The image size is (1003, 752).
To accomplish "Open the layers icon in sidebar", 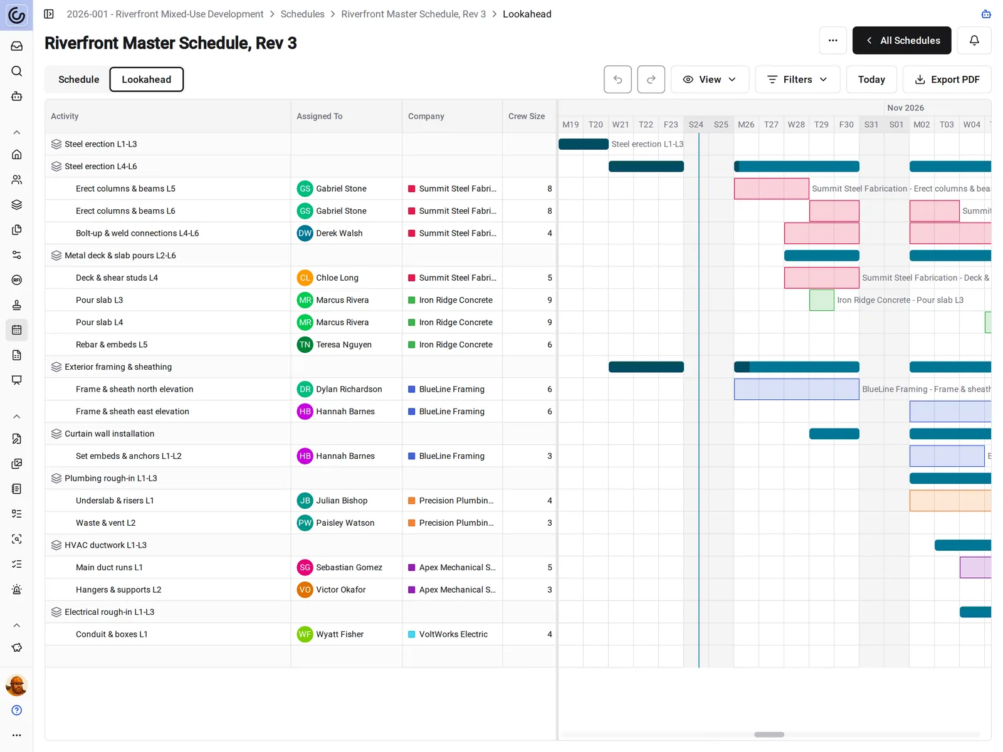I will point(17,204).
